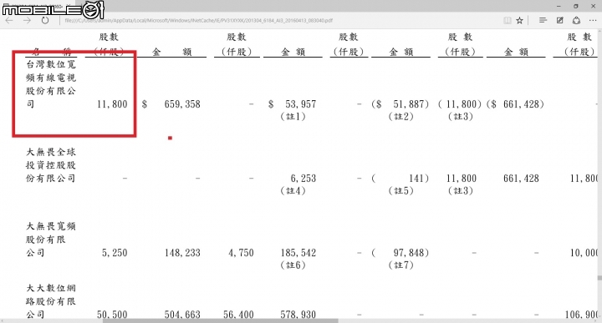The image size is (602, 323).
Task: Click the amount 185,542
Action: [x=298, y=253]
